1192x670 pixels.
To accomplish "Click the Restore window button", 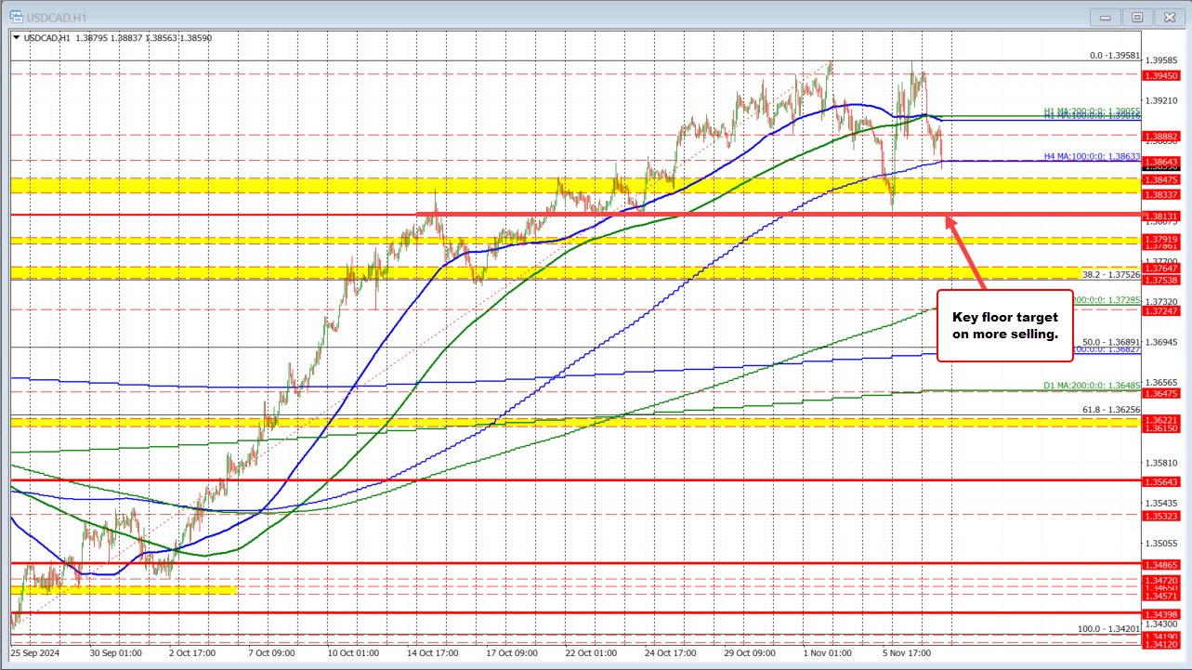I will tap(1136, 17).
